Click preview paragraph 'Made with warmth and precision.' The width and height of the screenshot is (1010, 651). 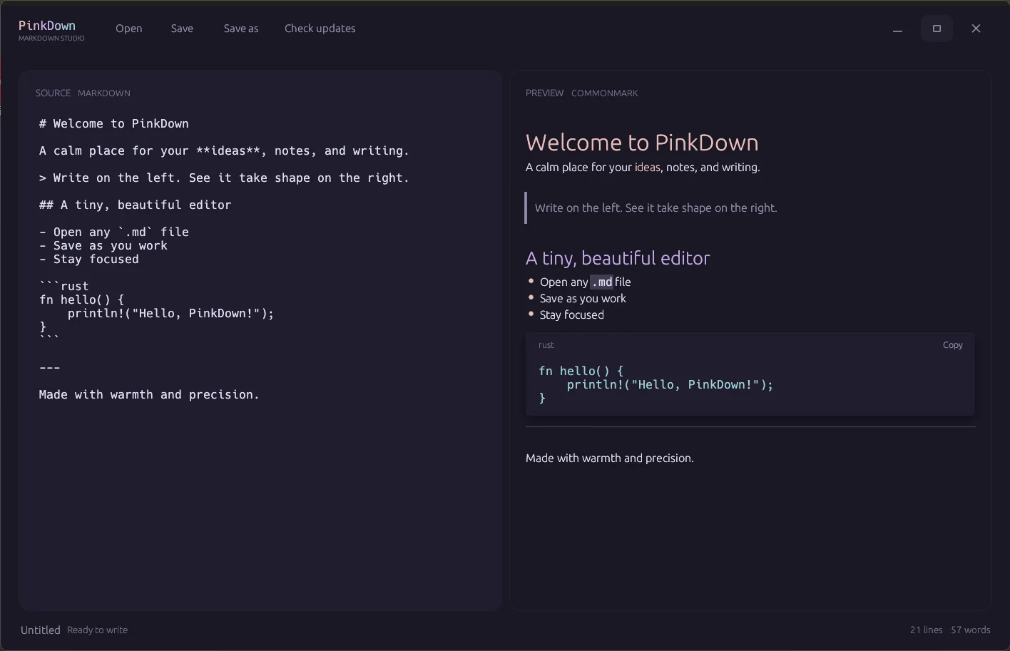click(x=610, y=458)
